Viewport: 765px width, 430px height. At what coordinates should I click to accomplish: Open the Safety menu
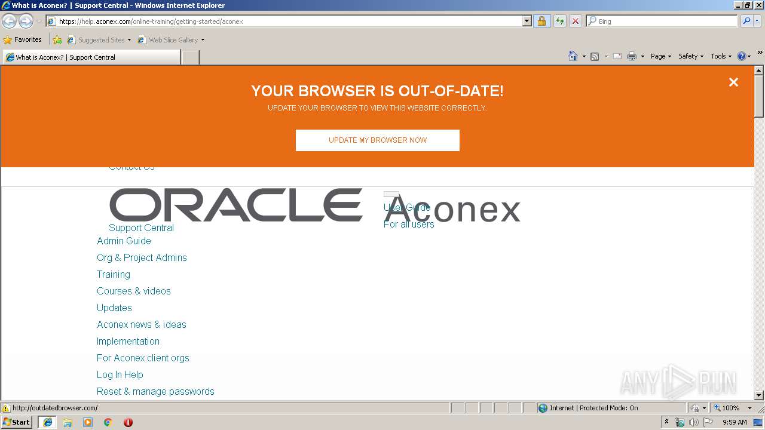pos(691,56)
